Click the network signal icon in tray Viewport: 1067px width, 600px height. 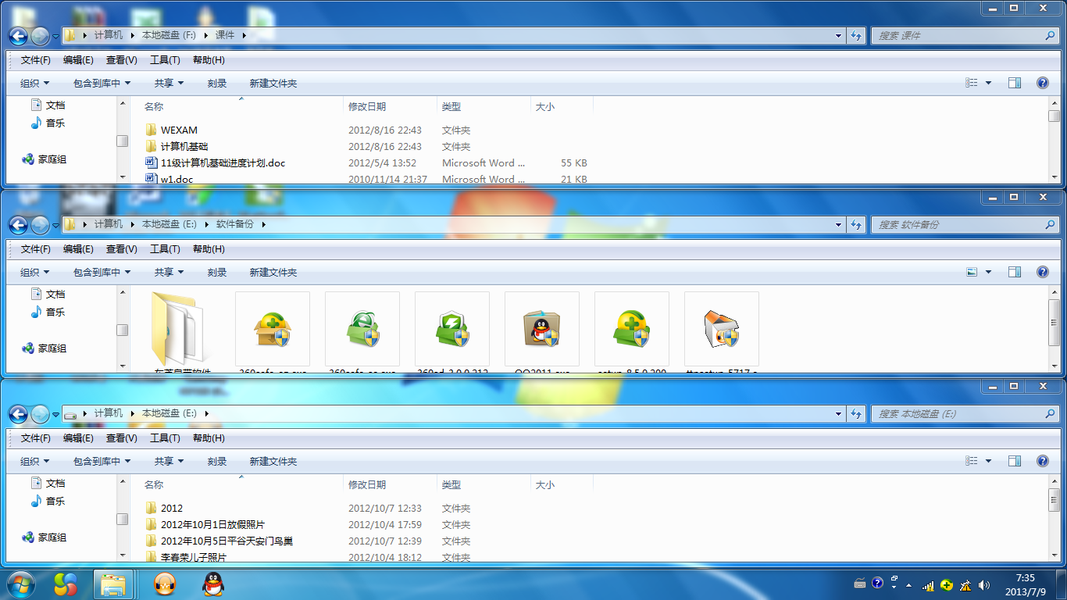(928, 584)
